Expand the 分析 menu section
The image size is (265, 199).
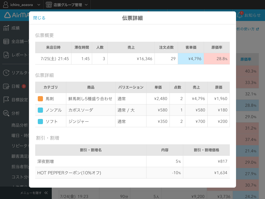coord(16,113)
